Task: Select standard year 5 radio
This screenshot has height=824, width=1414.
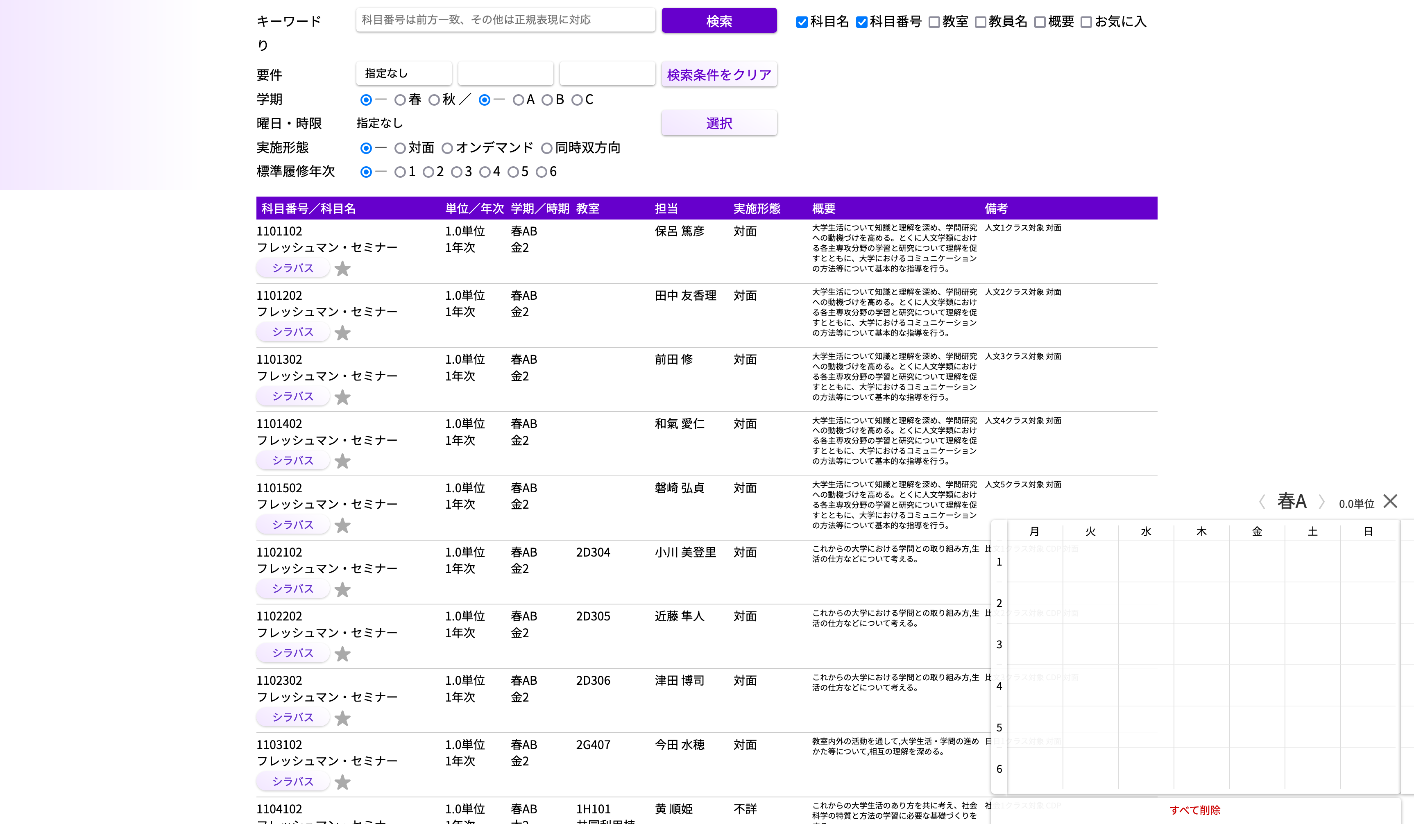Action: [513, 172]
